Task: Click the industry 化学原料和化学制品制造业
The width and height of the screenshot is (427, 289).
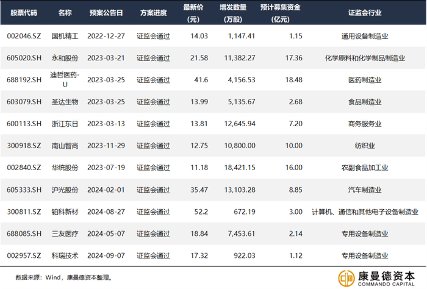Action: coord(365,58)
